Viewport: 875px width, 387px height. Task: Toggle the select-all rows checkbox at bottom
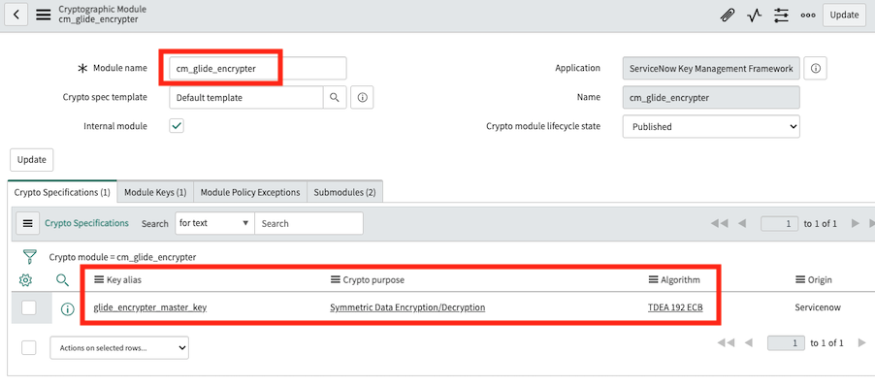click(28, 347)
